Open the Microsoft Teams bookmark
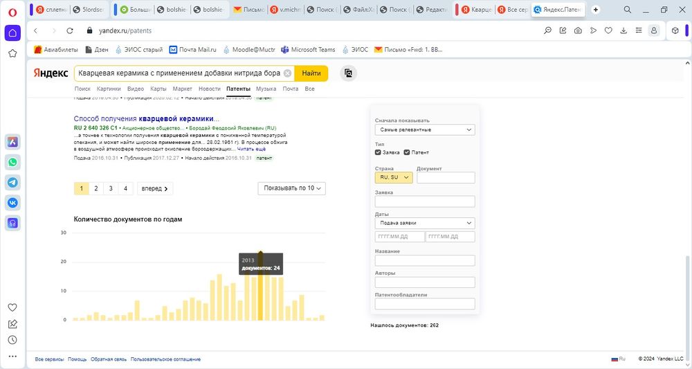Viewport: 692px width, 369px height. (x=309, y=49)
